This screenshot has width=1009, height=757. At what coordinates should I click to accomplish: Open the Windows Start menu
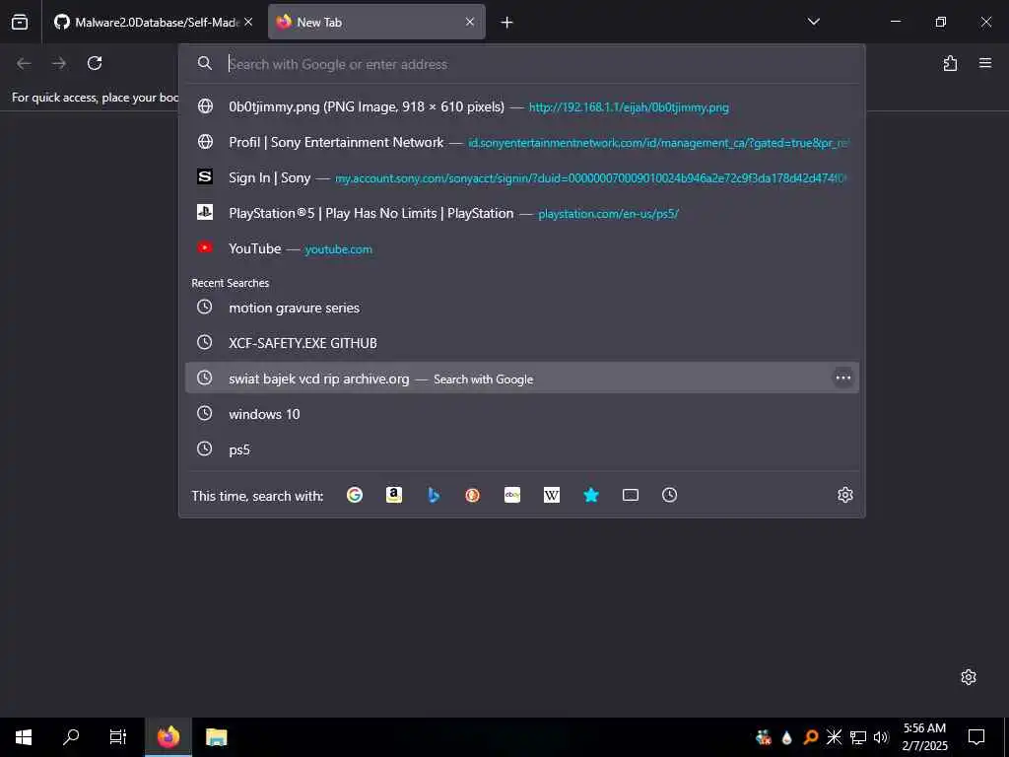point(24,737)
